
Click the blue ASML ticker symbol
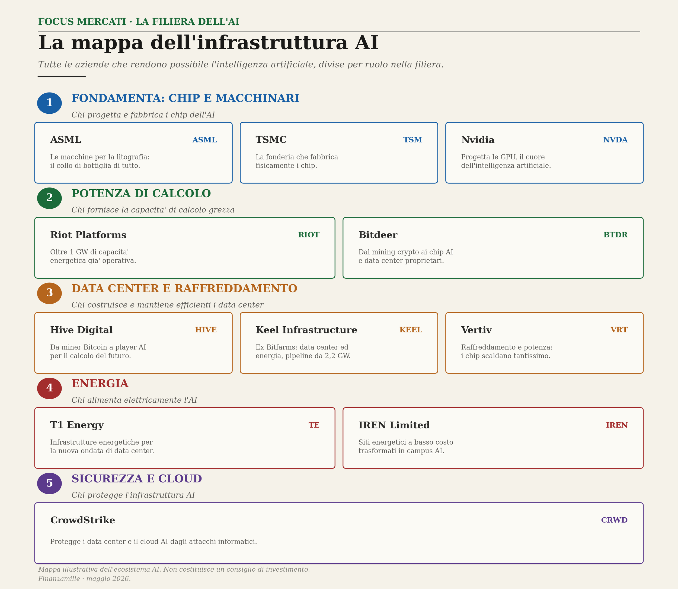click(204, 140)
